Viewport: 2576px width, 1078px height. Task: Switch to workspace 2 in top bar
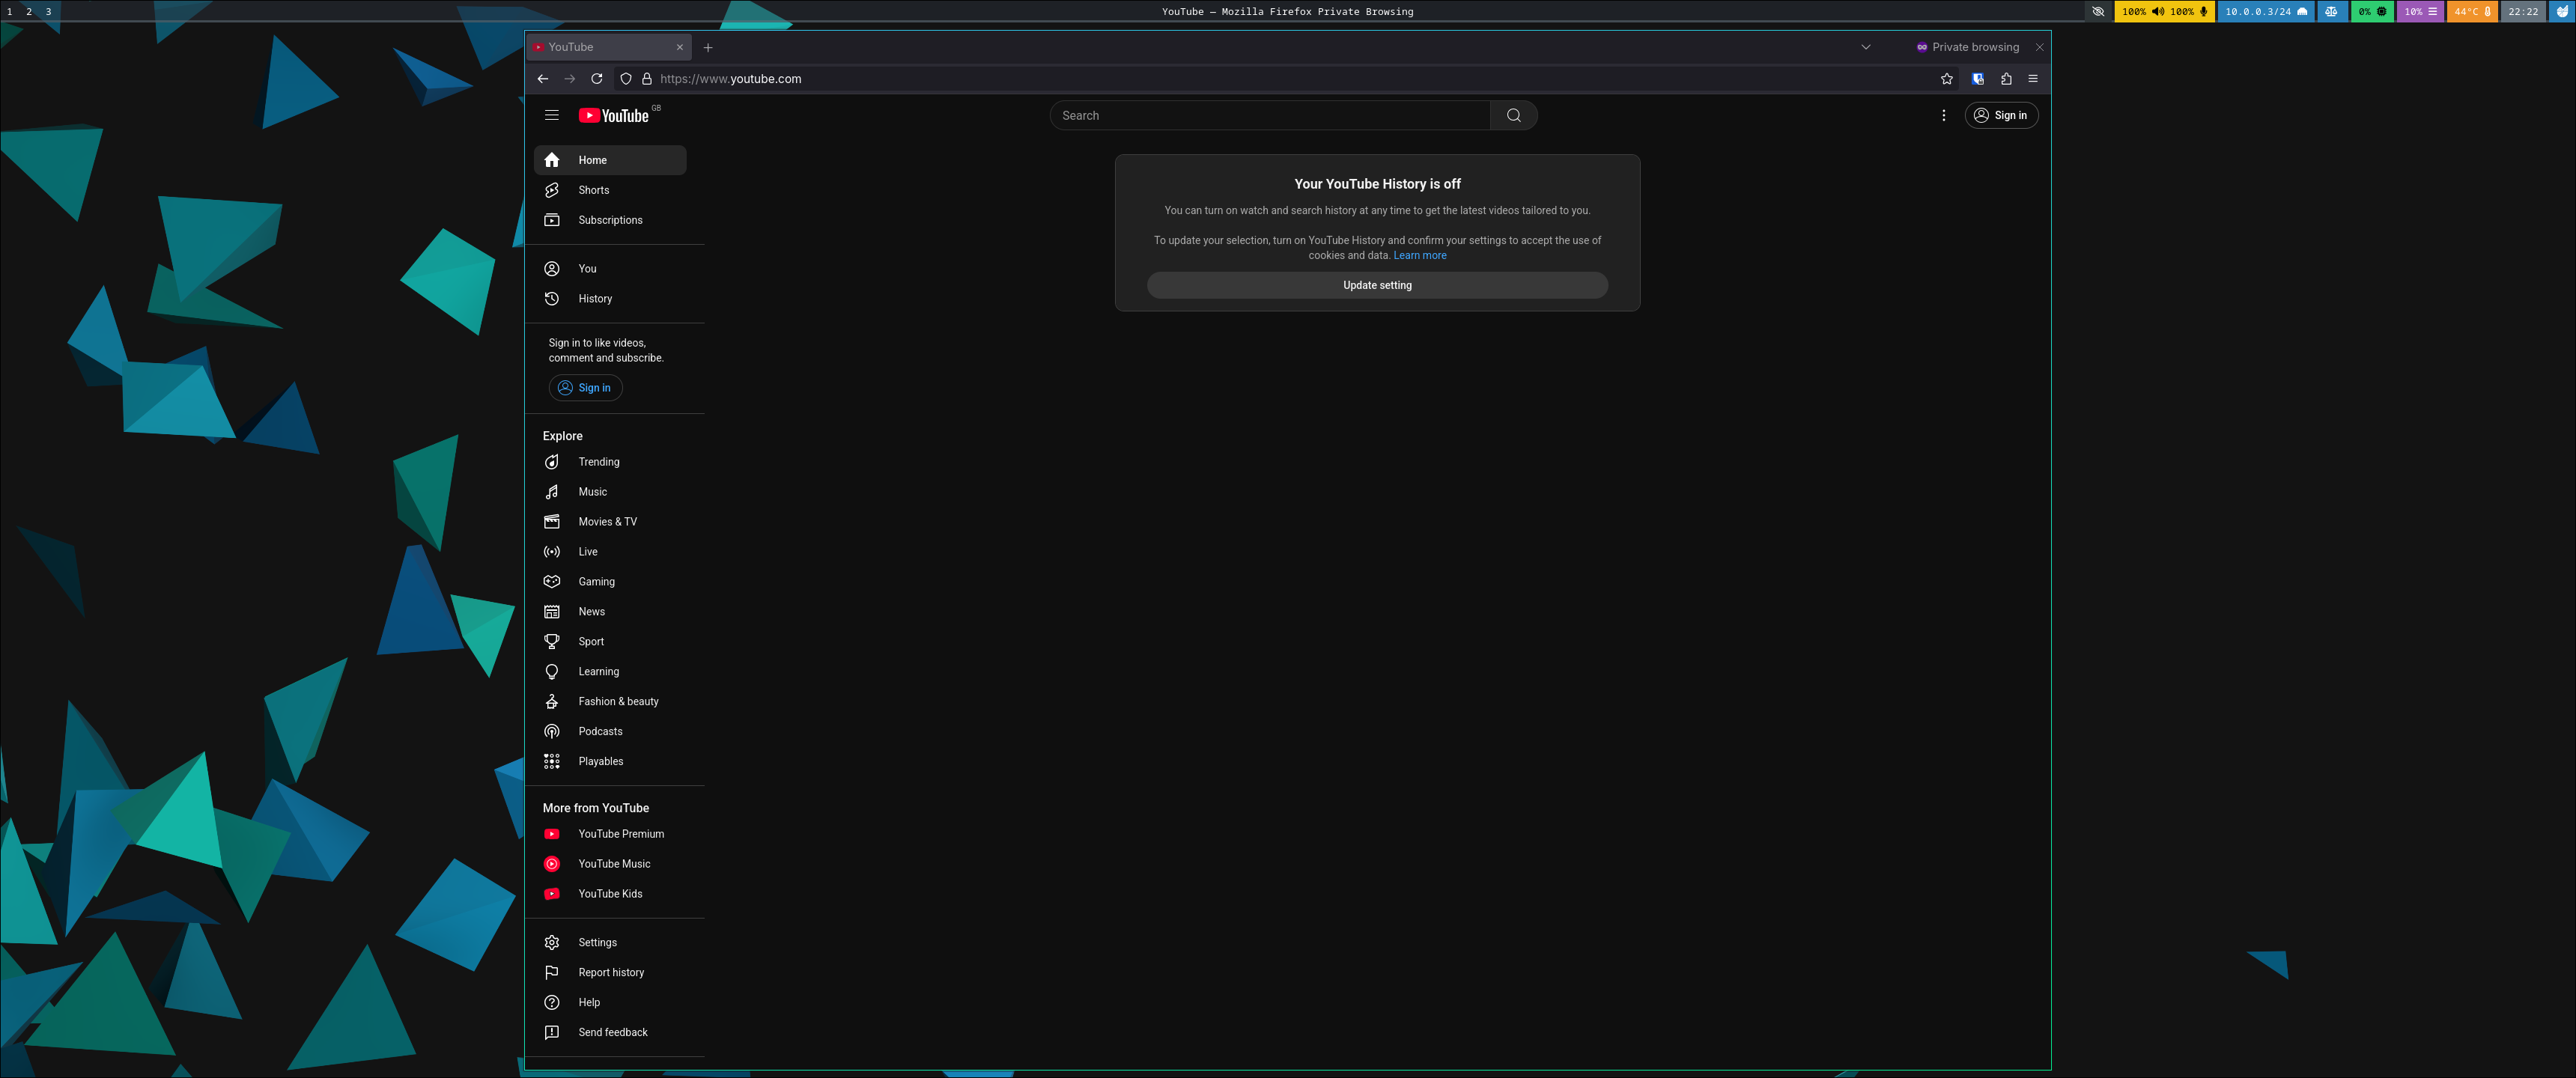29,11
